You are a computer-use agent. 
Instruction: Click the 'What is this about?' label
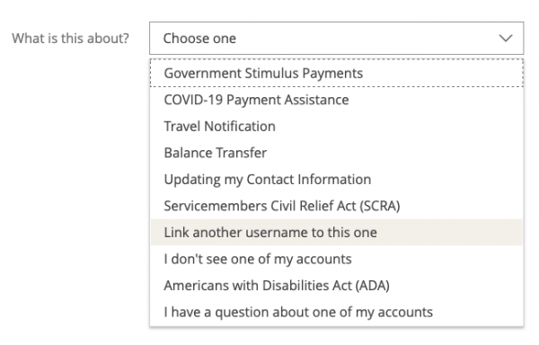pyautogui.click(x=70, y=38)
